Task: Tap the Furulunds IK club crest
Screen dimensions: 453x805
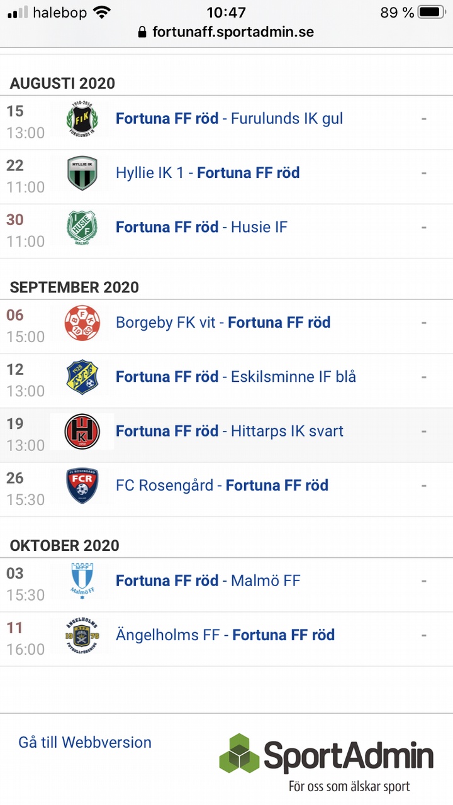Action: pyautogui.click(x=82, y=119)
